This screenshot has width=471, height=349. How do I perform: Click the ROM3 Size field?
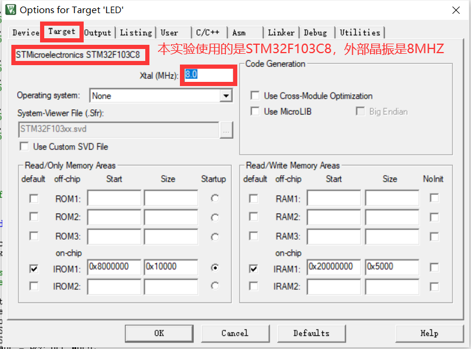171,237
